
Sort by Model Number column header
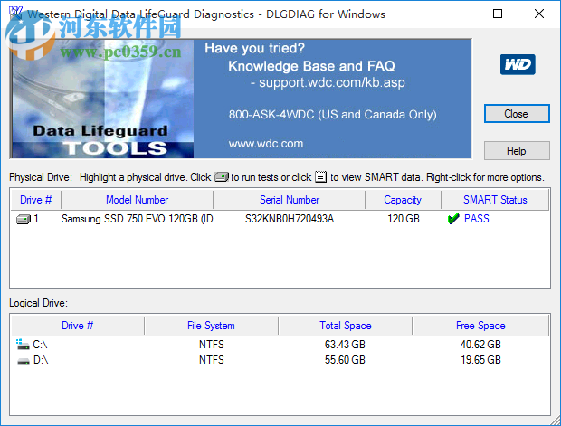(x=137, y=200)
